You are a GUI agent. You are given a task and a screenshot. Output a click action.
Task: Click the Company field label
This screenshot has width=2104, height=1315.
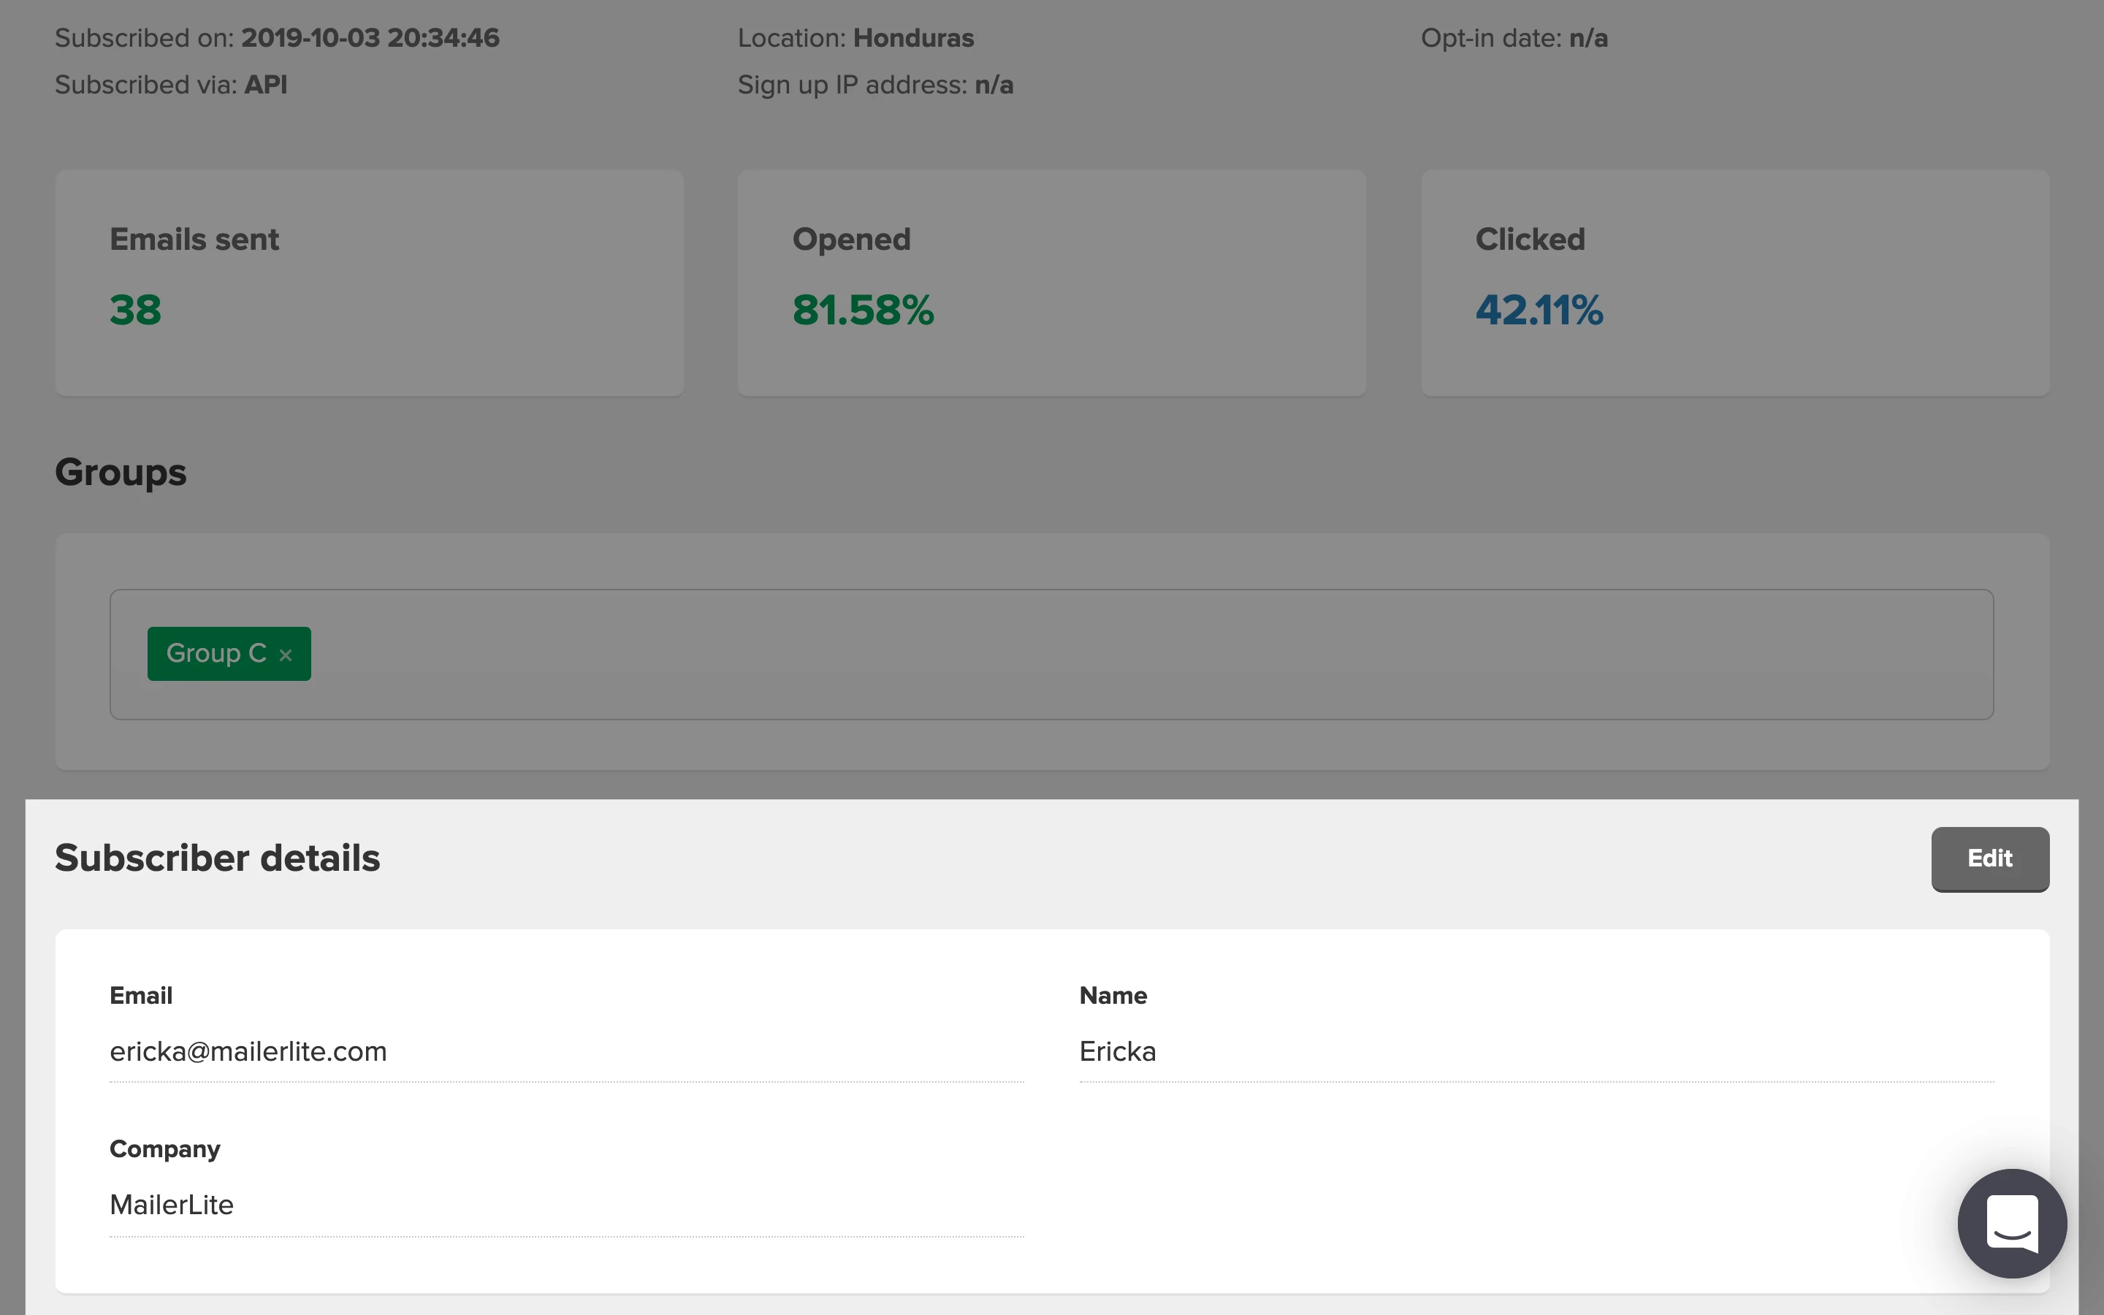pos(164,1149)
